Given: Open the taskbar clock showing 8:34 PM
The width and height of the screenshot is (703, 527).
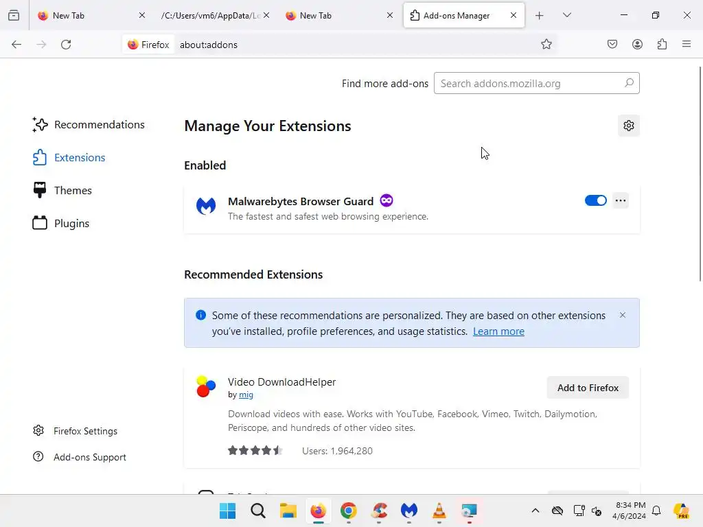Looking at the screenshot, I should pos(629,511).
